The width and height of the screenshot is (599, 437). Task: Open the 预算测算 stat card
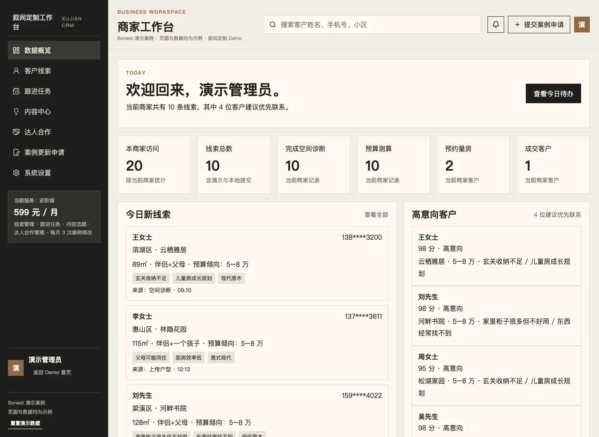point(394,165)
